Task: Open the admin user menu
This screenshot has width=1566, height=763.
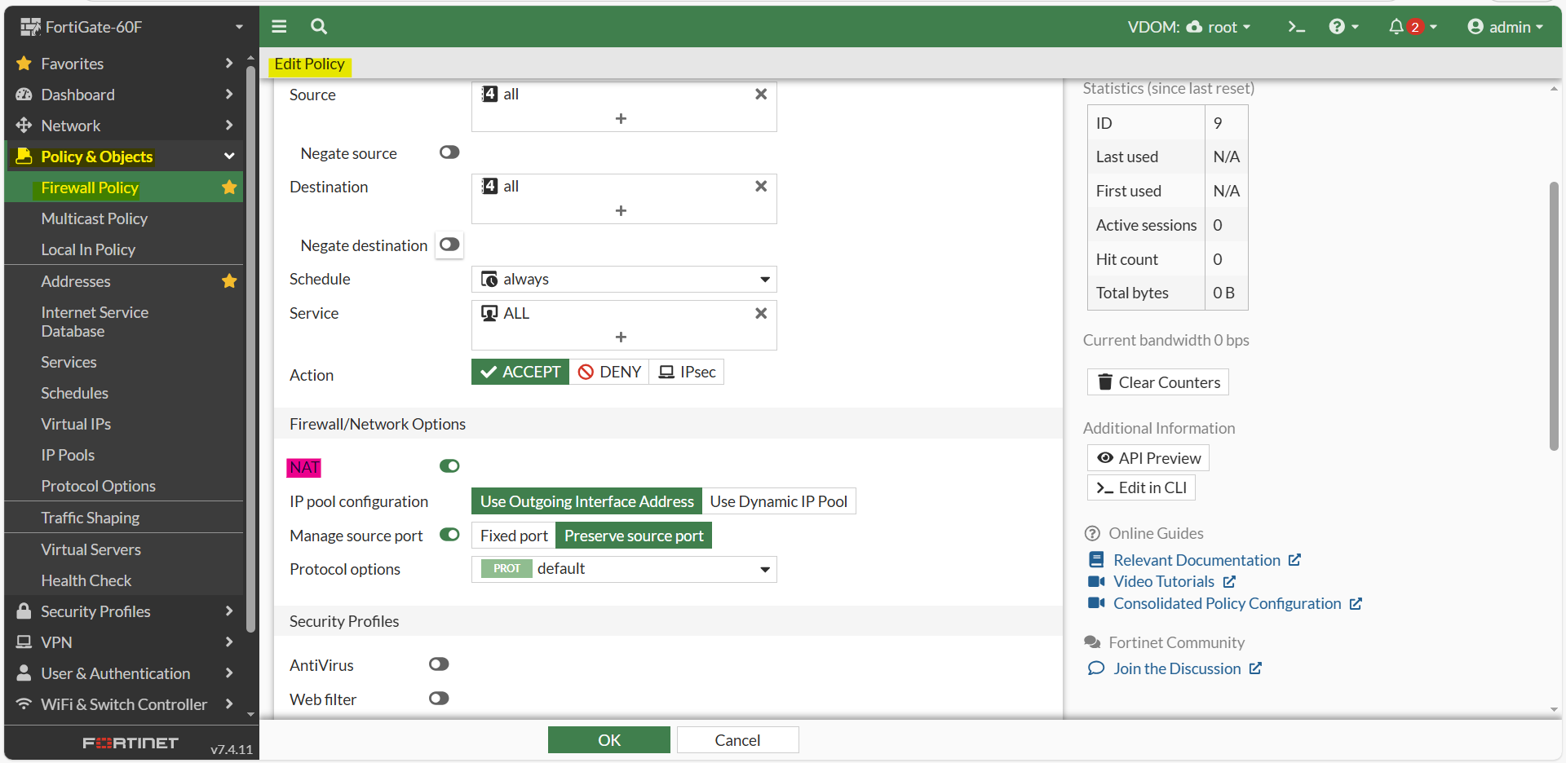Action: click(x=1505, y=27)
